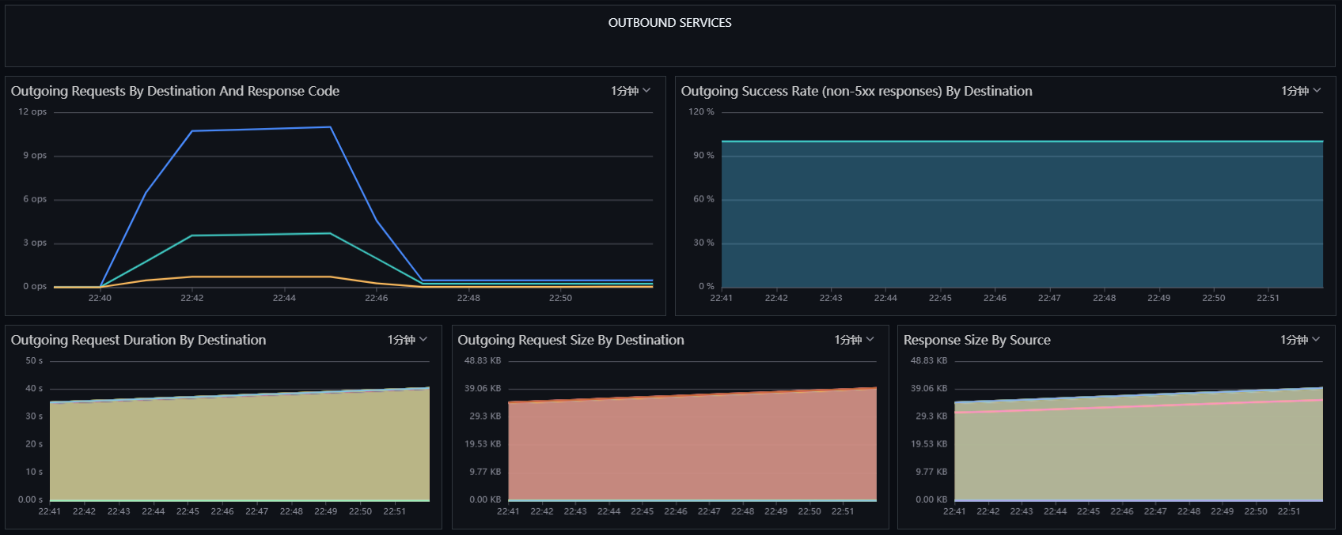Select the teal line in Outgoing Requests chart

pyautogui.click(x=261, y=235)
